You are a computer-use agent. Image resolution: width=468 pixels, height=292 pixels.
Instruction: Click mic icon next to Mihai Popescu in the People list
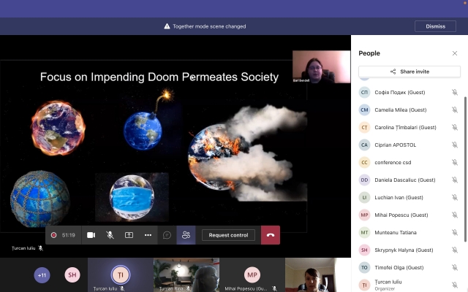point(455,215)
